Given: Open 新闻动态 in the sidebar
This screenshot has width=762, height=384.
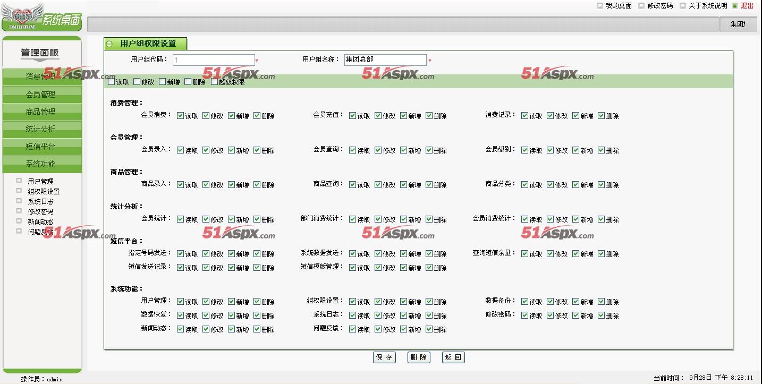Looking at the screenshot, I should [x=40, y=221].
